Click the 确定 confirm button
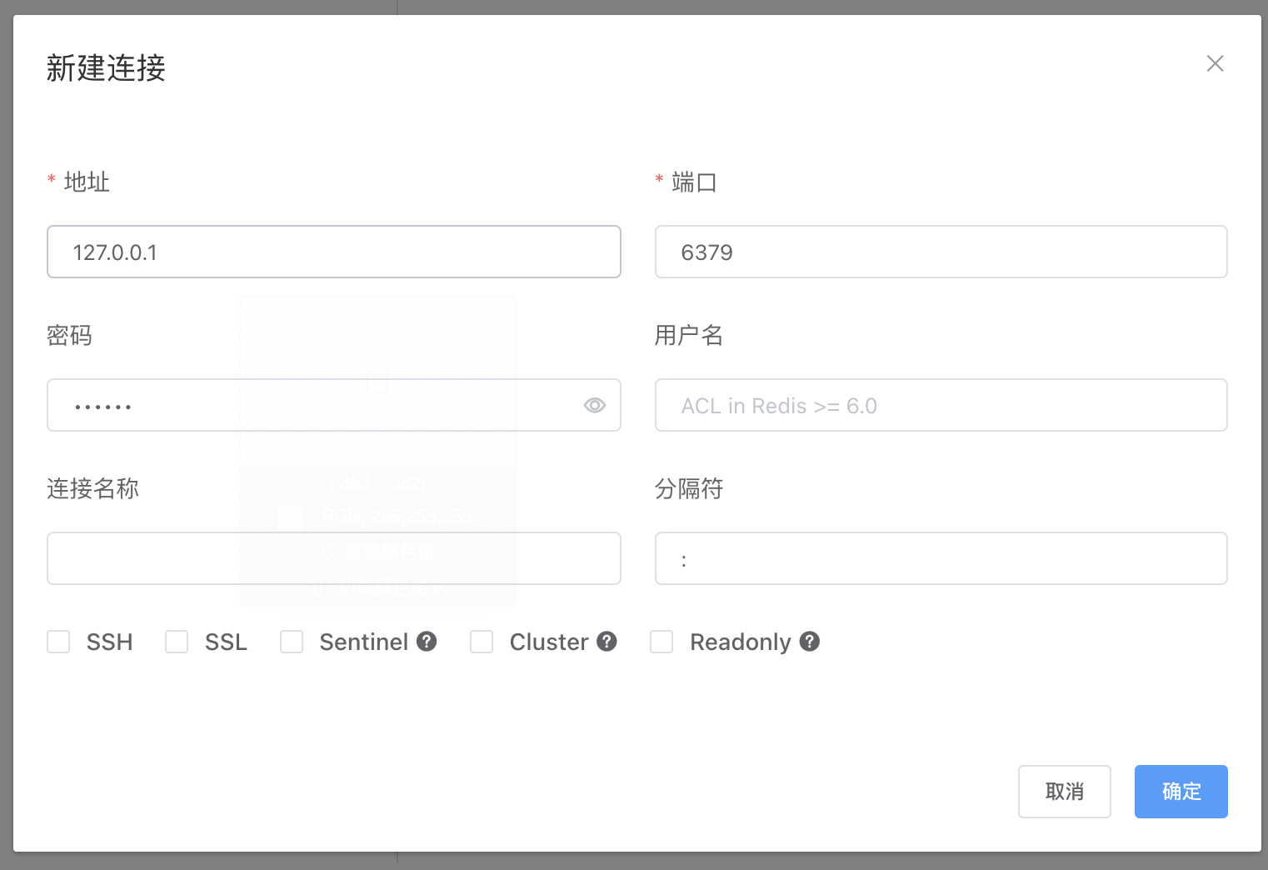 tap(1181, 792)
